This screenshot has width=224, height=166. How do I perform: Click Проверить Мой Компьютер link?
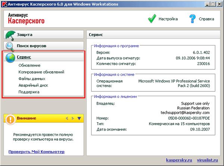tap(37, 151)
